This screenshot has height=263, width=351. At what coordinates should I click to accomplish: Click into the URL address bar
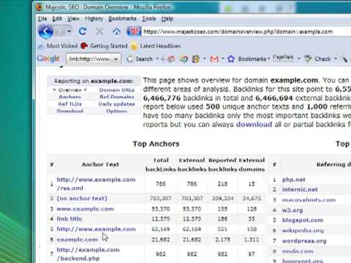[244, 32]
